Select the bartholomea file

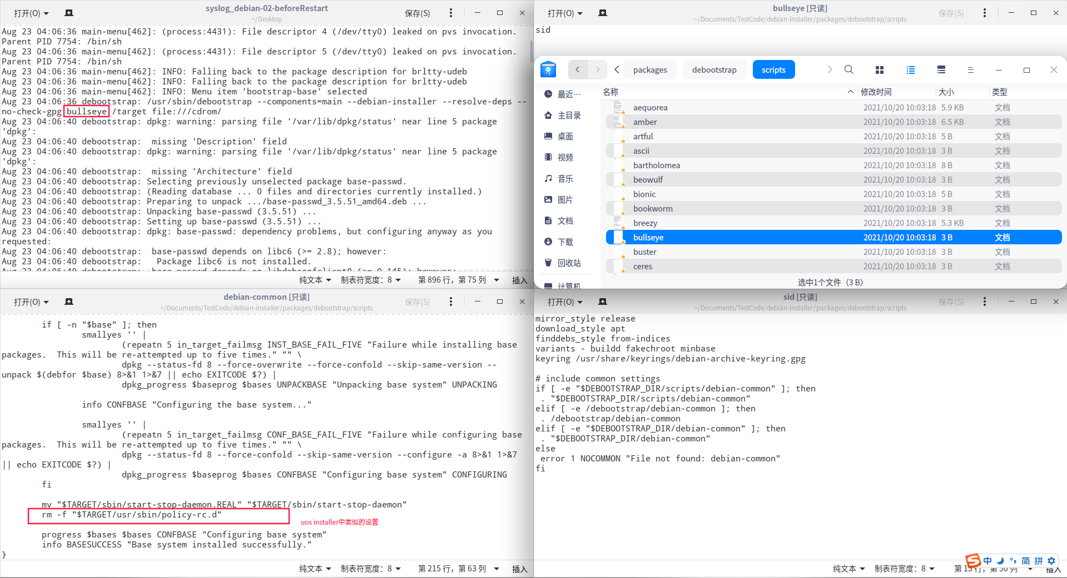pos(834,165)
